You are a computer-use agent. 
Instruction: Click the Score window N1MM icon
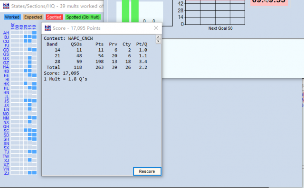[x=47, y=28]
